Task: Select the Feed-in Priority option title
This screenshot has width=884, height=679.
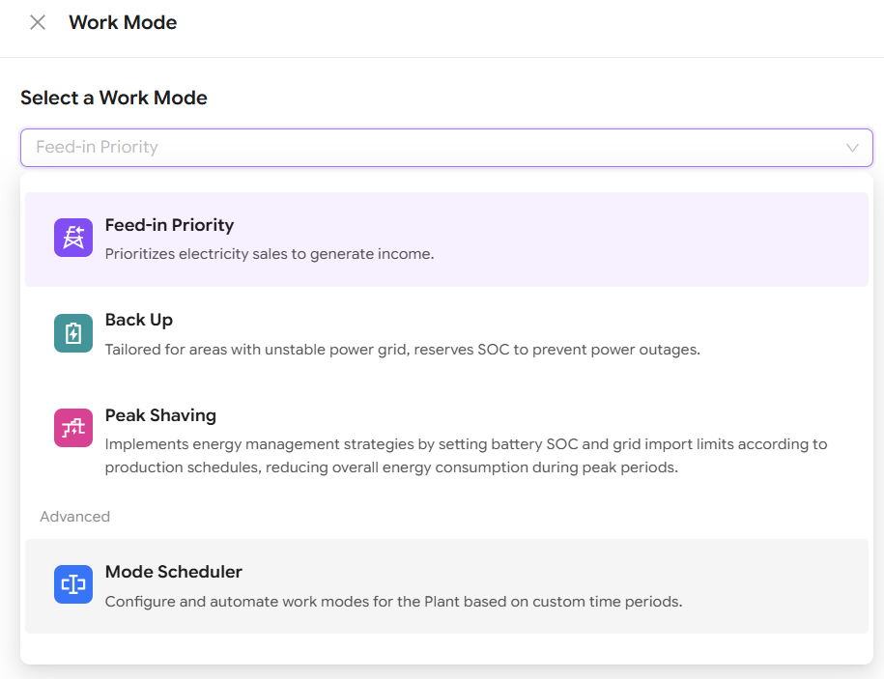Action: (169, 225)
